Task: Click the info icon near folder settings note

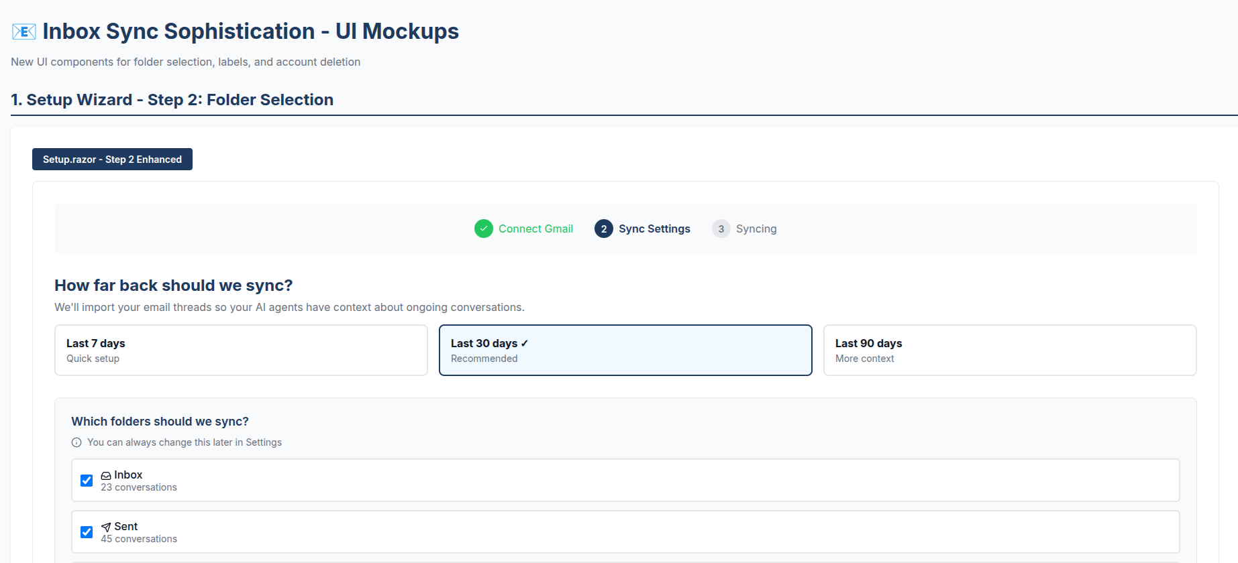Action: pos(75,442)
